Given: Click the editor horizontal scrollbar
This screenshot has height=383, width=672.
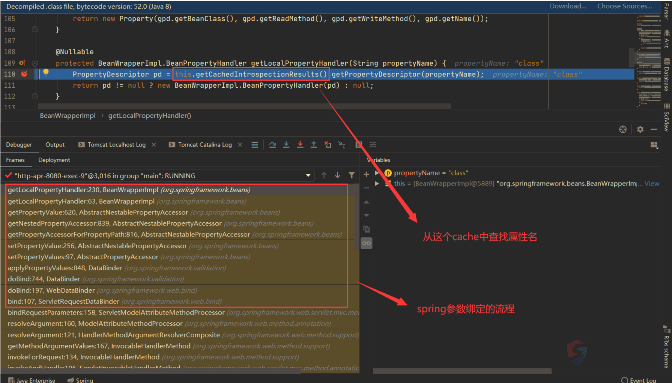Looking at the screenshot, I should click(244, 106).
